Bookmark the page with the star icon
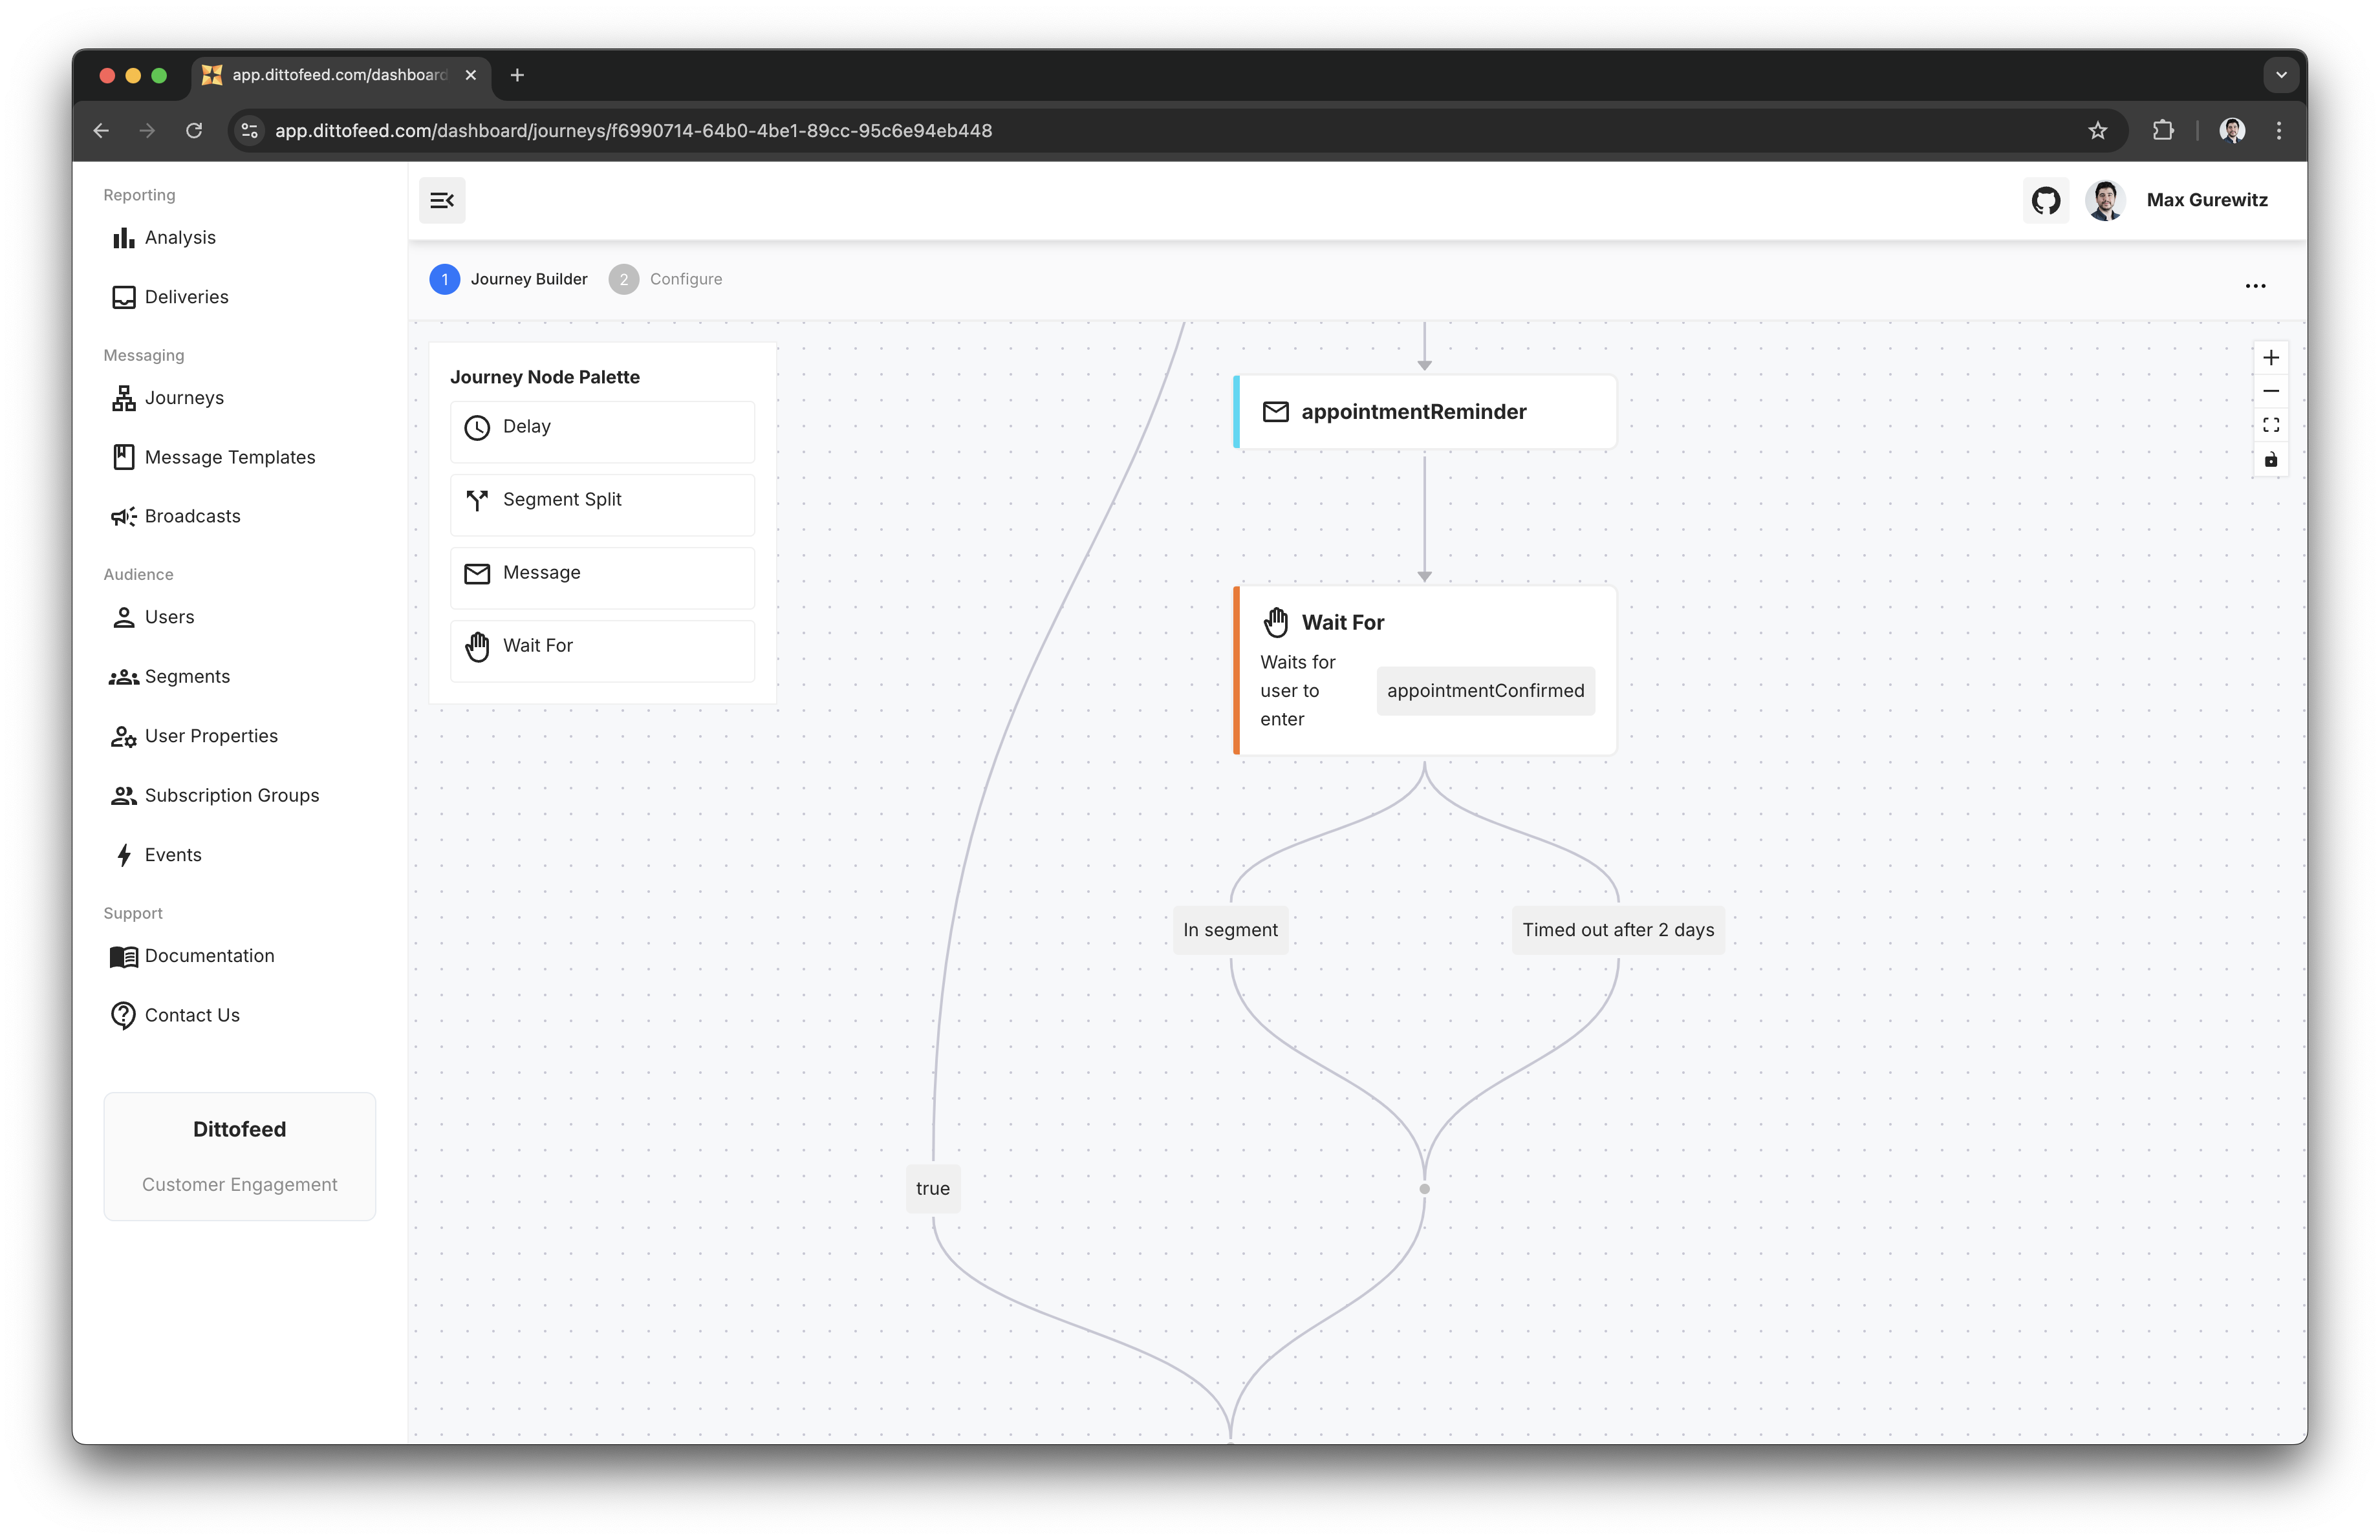The height and width of the screenshot is (1540, 2380). [x=2097, y=131]
